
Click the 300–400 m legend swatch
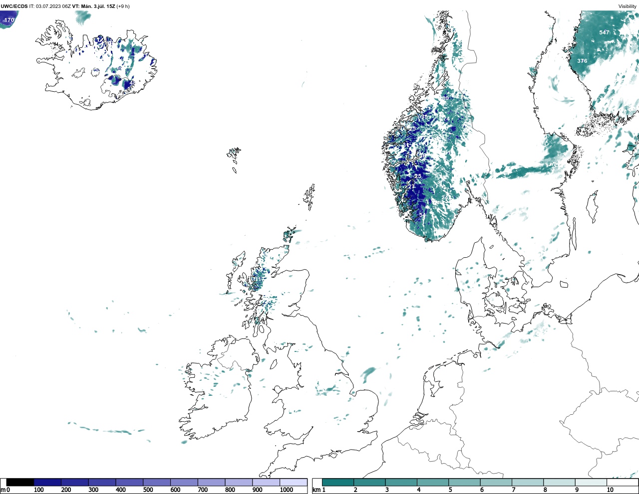tap(102, 482)
